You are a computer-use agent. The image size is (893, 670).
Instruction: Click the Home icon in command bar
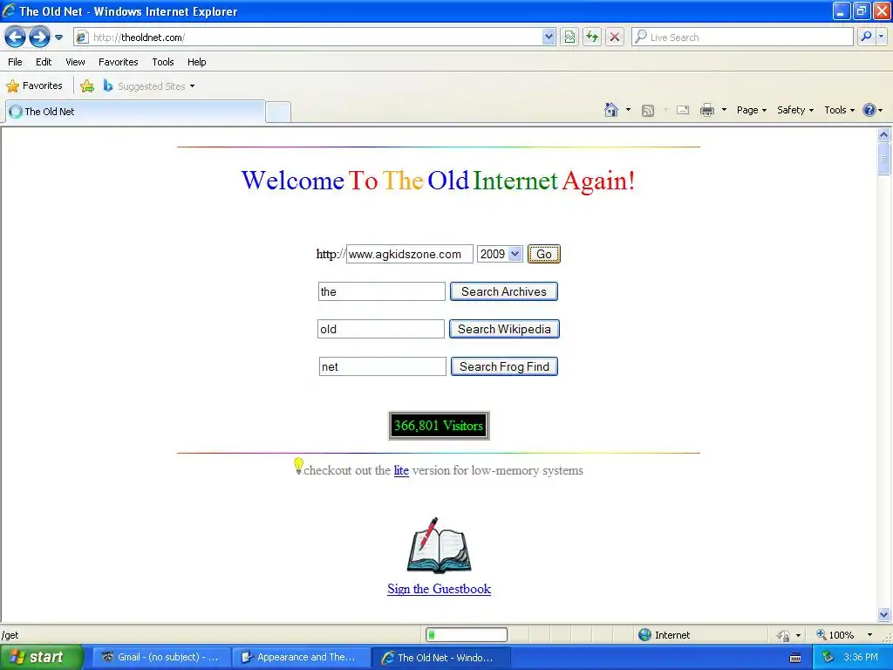coord(611,110)
